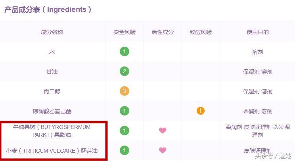Click the green safety badge for 小麦胚芽油
The width and height of the screenshot is (295, 161).
click(125, 150)
